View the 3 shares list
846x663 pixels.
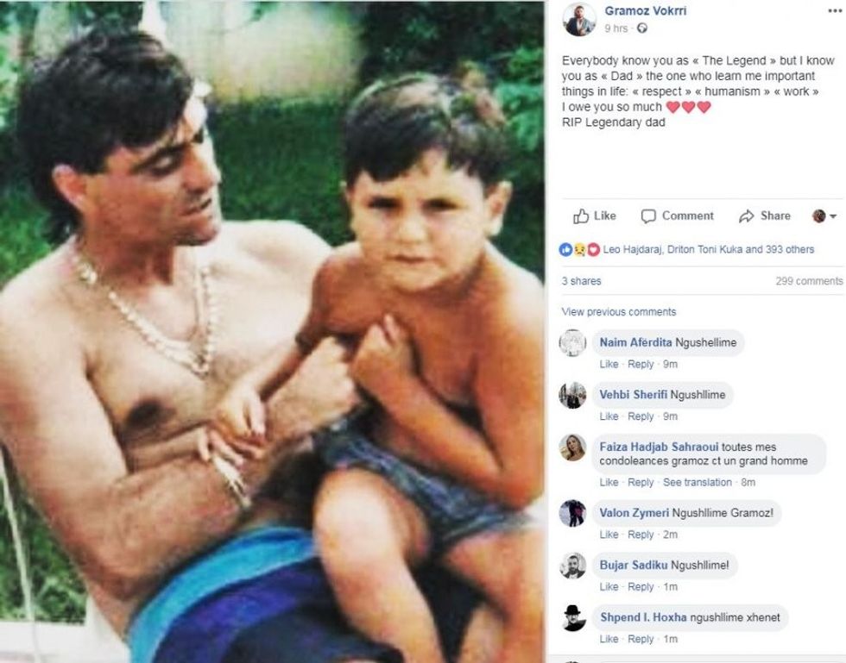pyautogui.click(x=581, y=281)
